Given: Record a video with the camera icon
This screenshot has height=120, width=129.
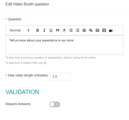Looking at the screenshot, I should pos(111,31).
